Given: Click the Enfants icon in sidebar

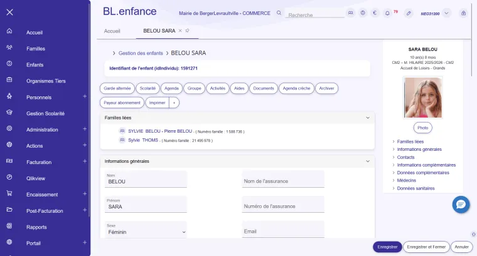Looking at the screenshot, I should 9,63.
